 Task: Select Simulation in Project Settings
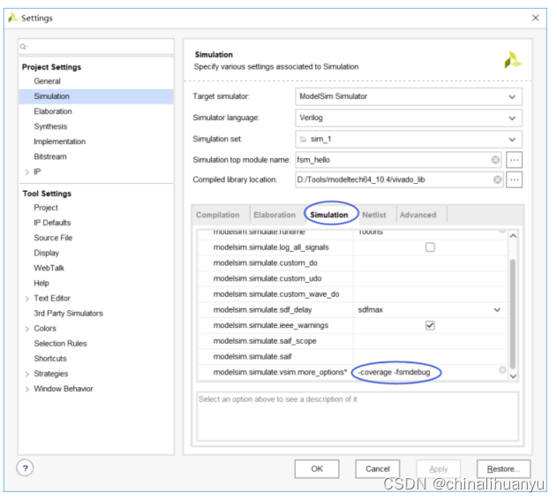tap(96, 96)
